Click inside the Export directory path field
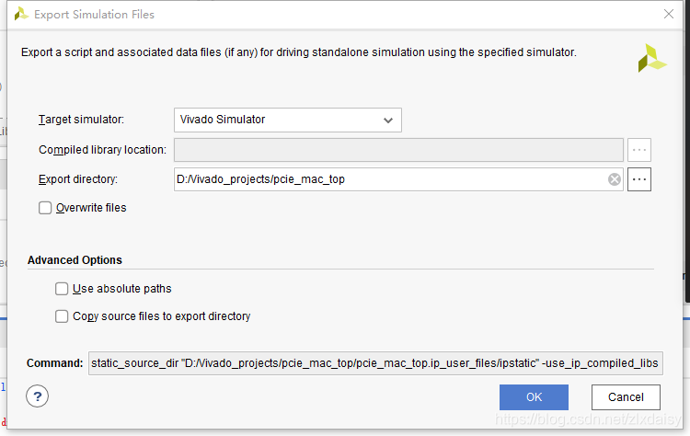 390,179
